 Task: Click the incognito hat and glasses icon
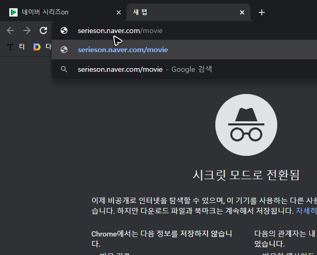pos(246,125)
